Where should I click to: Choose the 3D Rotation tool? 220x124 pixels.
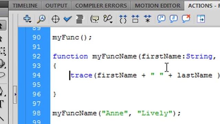[2, 63]
